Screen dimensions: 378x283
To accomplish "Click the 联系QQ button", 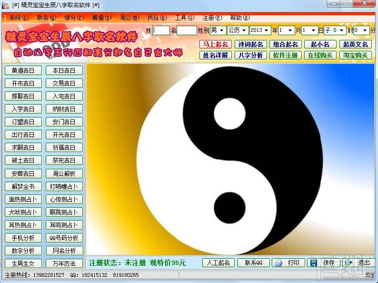I will point(254,263).
